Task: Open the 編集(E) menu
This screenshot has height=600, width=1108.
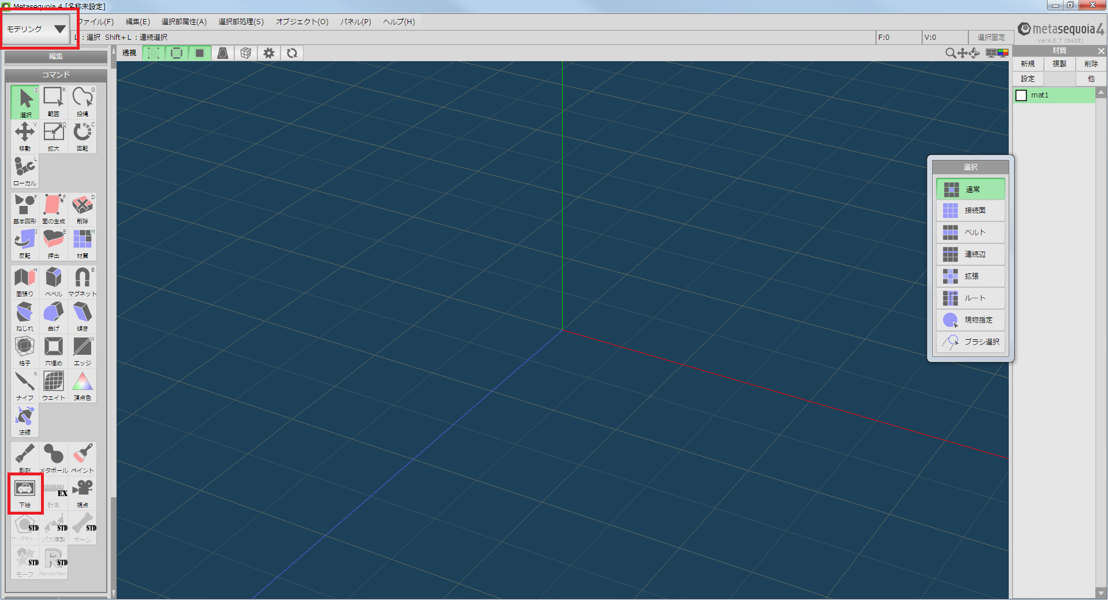Action: coord(138,22)
